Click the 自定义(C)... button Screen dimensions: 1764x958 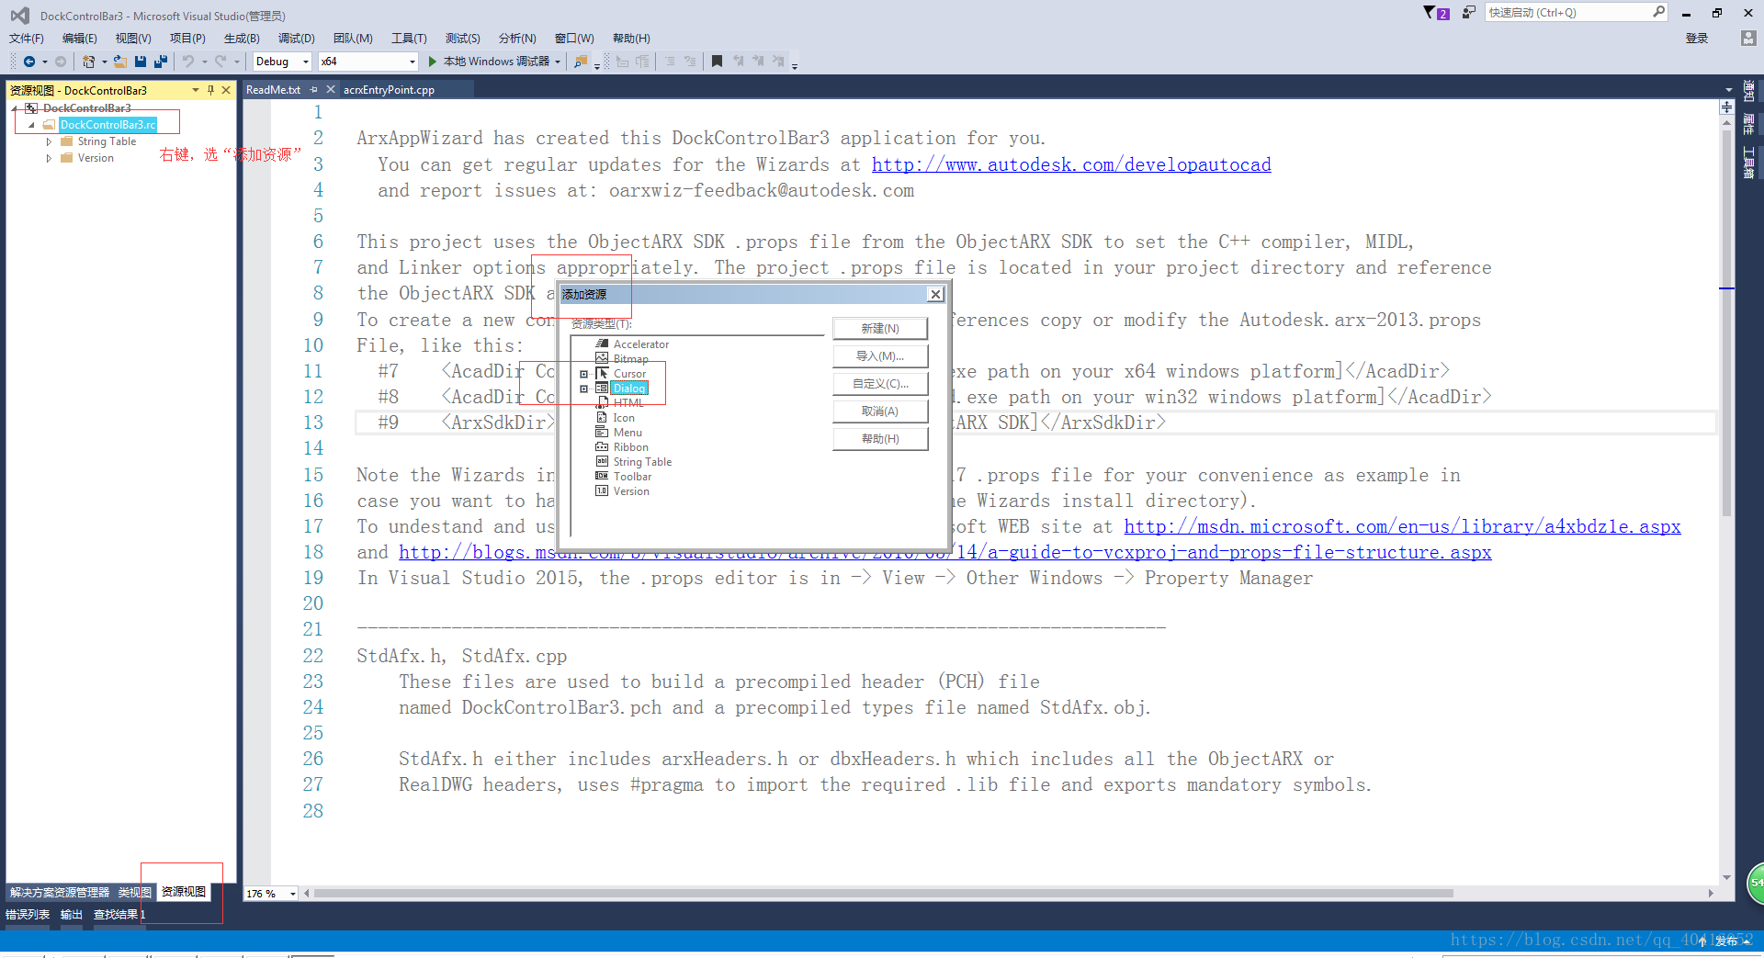[880, 383]
